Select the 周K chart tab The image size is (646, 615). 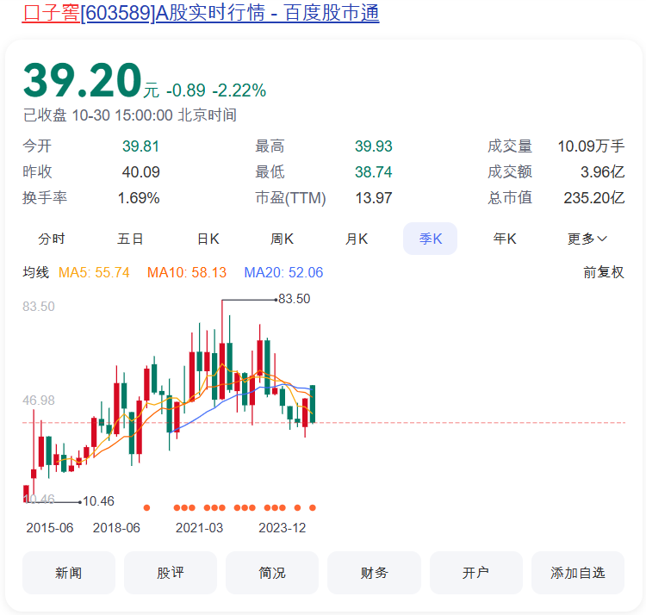282,239
